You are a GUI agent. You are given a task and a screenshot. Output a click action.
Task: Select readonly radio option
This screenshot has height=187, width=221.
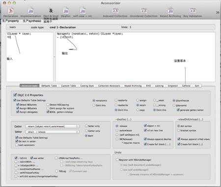tap(116, 100)
